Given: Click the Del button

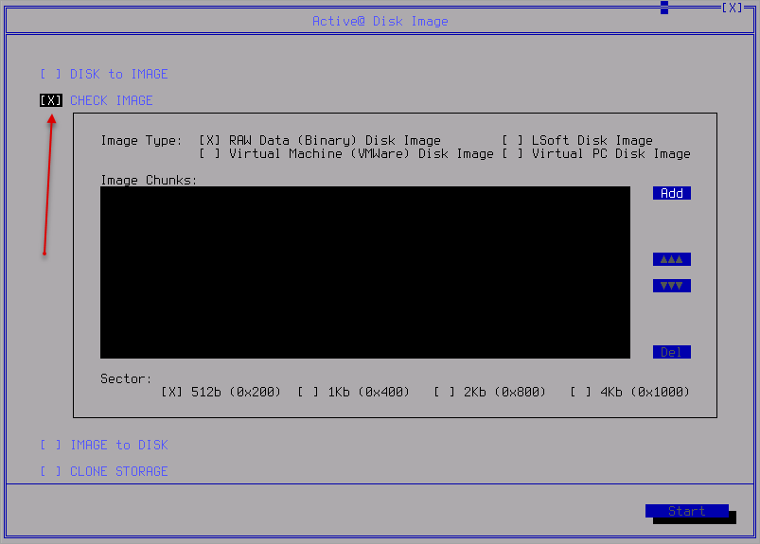Looking at the screenshot, I should pyautogui.click(x=672, y=352).
